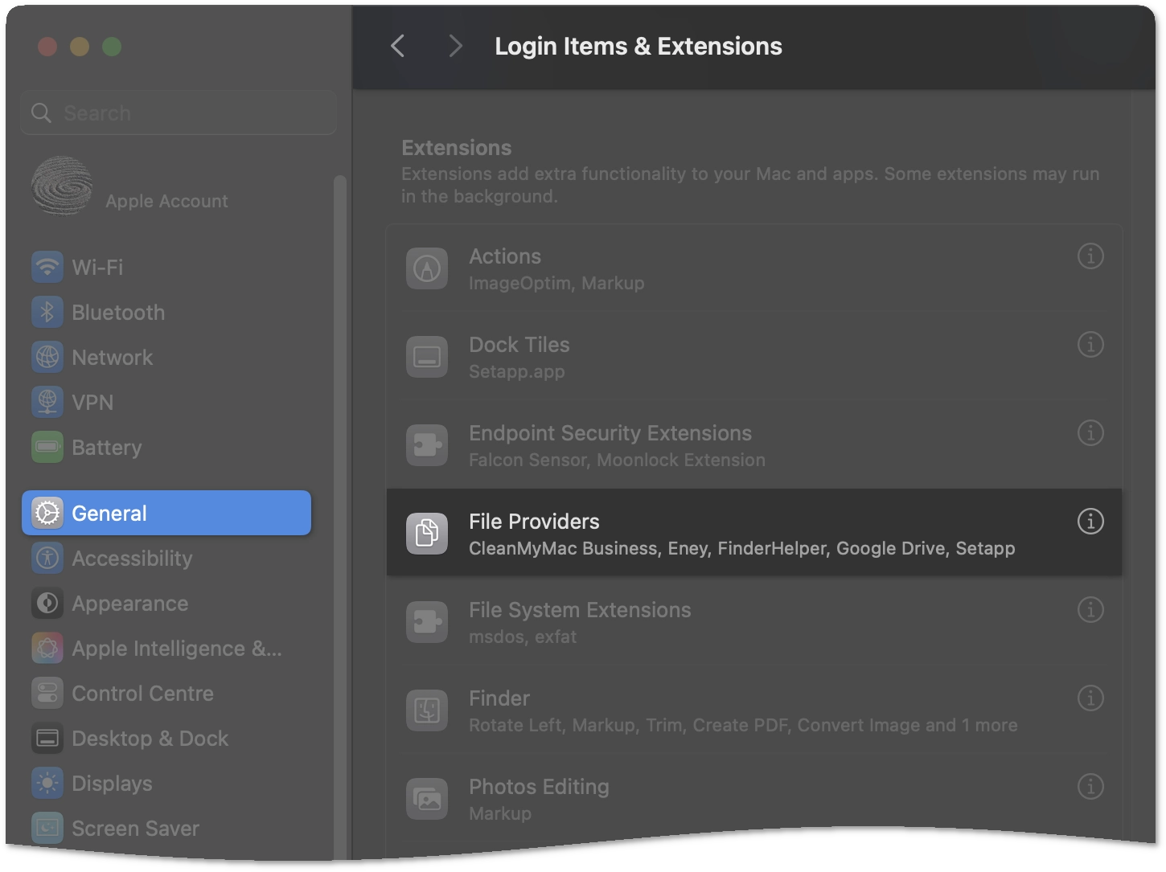Go back with the left chevron
Viewport: 1166px width, 872px height.
point(397,46)
